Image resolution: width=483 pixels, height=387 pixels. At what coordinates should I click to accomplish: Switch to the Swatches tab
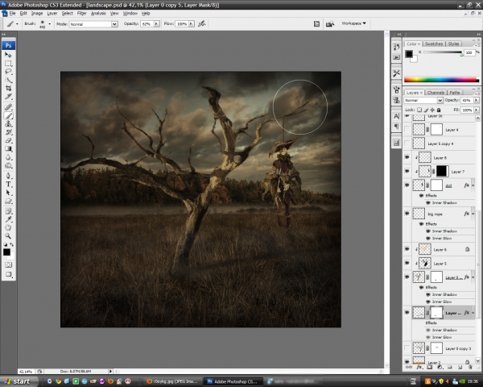pos(434,44)
